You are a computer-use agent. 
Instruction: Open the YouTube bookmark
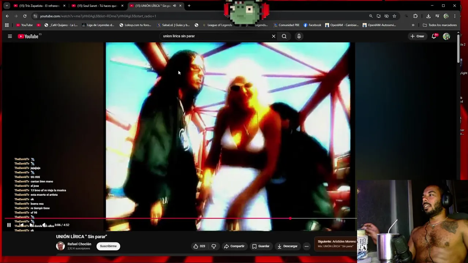click(x=24, y=25)
